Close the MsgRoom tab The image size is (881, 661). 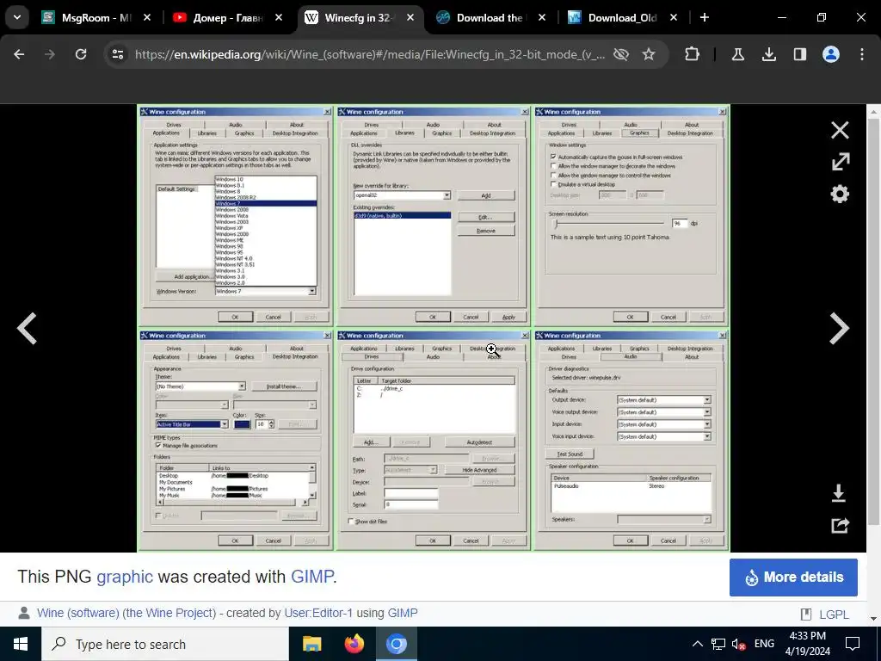pyautogui.click(x=147, y=17)
